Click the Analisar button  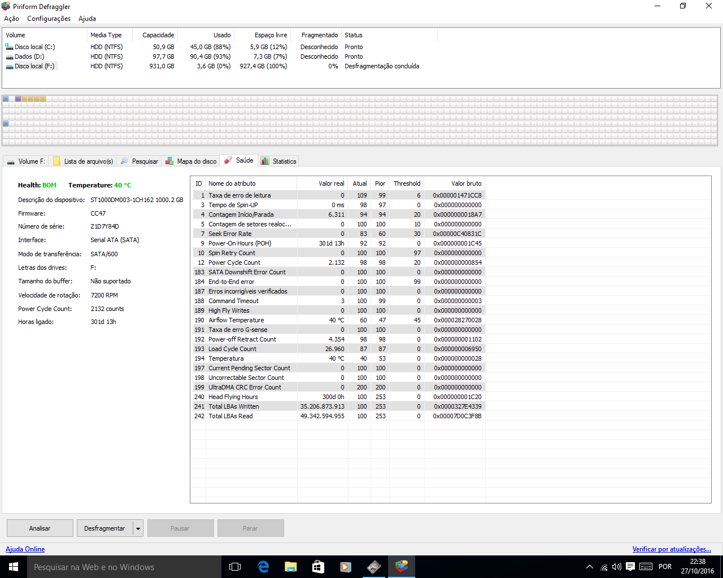pyautogui.click(x=40, y=528)
